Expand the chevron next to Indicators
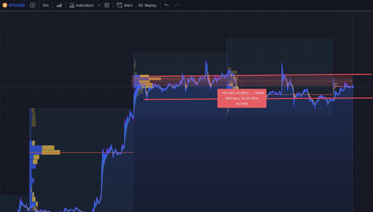Screen dimensions: 373x212 click(x=99, y=5)
